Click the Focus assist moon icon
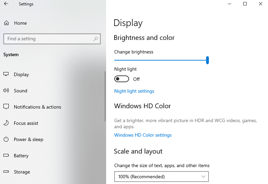The height and width of the screenshot is (184, 268). [x=6, y=123]
